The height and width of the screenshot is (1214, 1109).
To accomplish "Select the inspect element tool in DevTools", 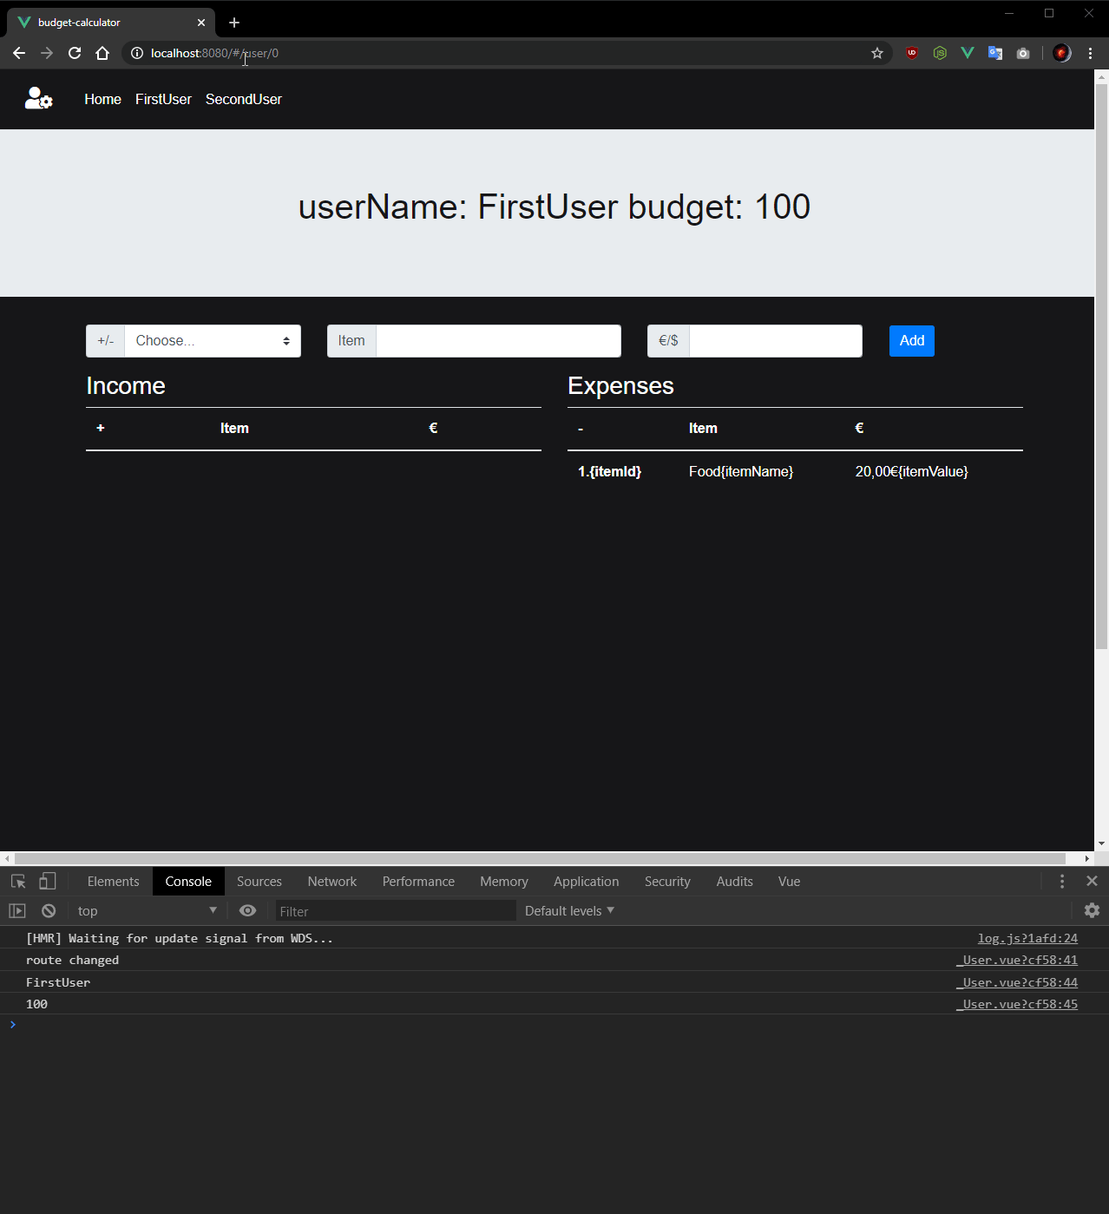I will pos(17,881).
